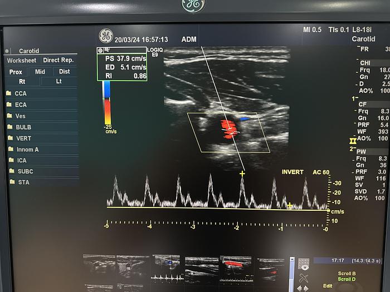Select blue-flow Doppler clipboard thumbnail

pyautogui.click(x=166, y=269)
